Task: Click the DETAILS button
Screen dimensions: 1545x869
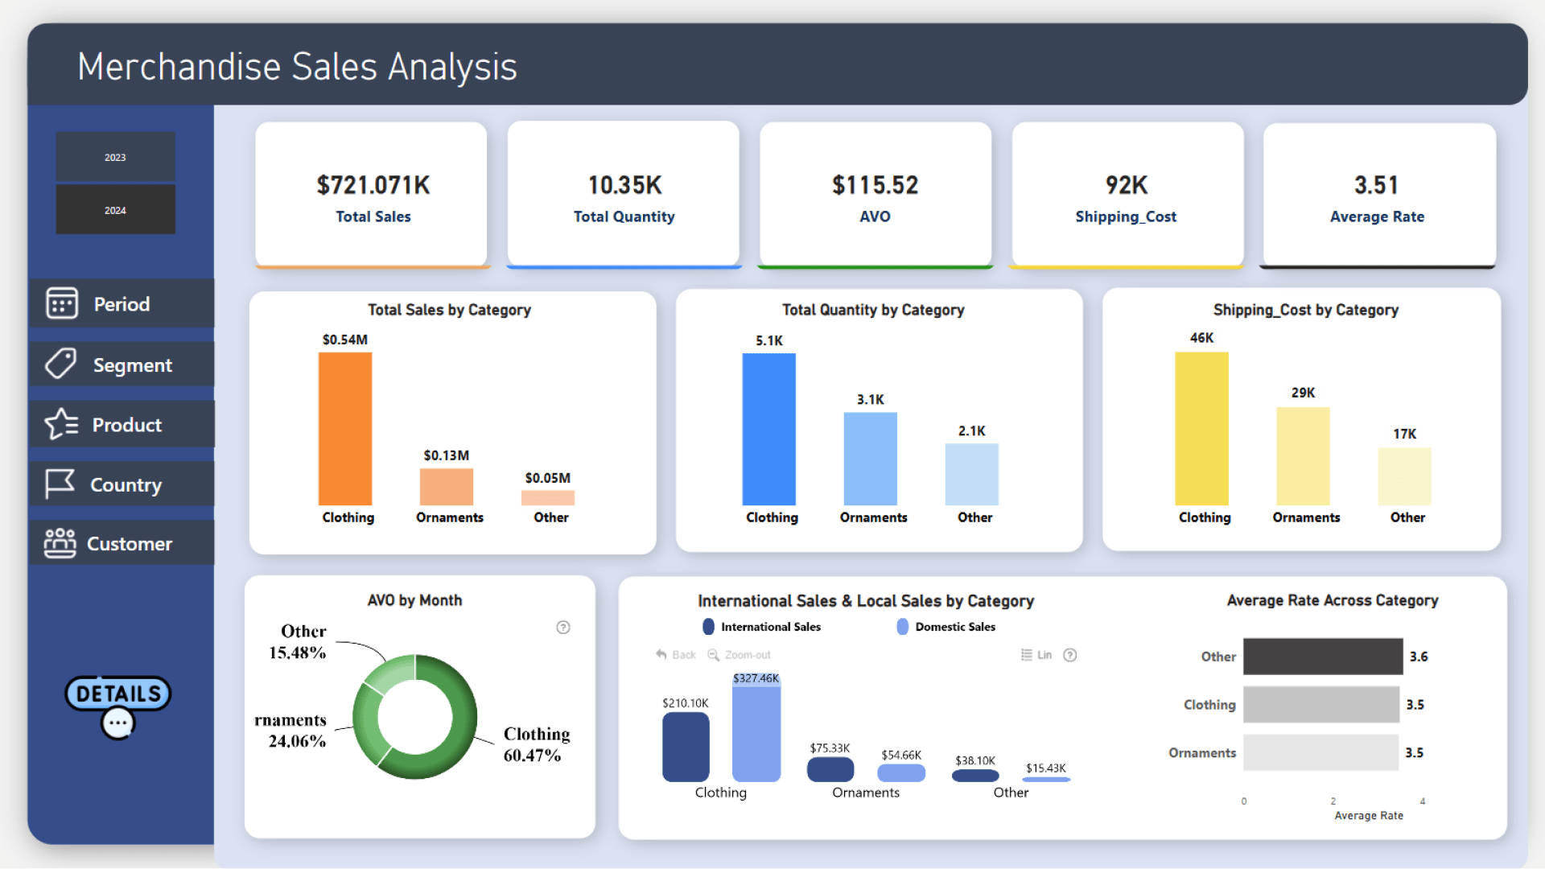Action: click(118, 694)
